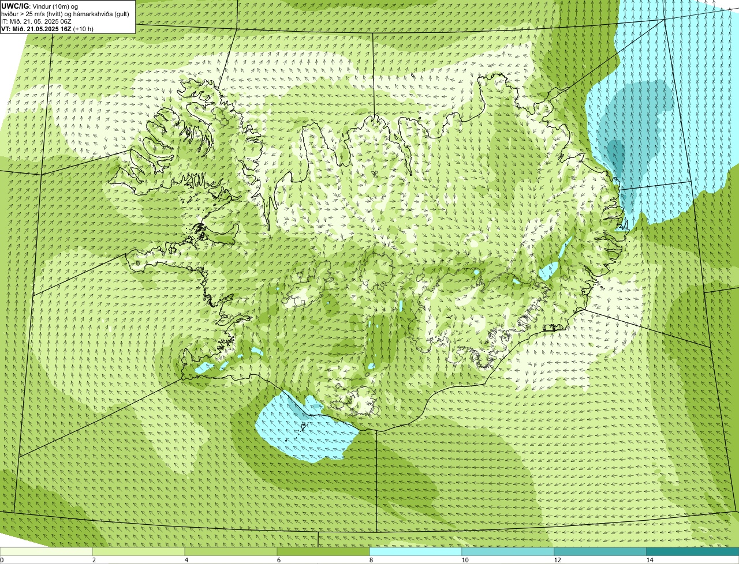This screenshot has width=739, height=564.
Task: Click the 12–14 m/s teal legend swatch
Action: pos(600,552)
